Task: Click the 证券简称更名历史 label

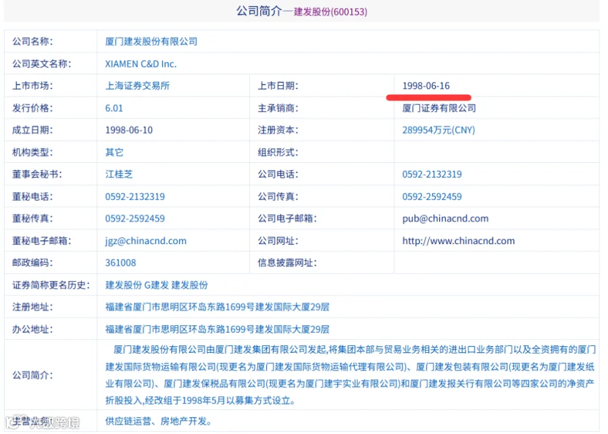Action: coord(51,285)
